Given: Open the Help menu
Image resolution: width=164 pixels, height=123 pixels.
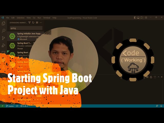Looking at the screenshot, I should coord(54,18).
